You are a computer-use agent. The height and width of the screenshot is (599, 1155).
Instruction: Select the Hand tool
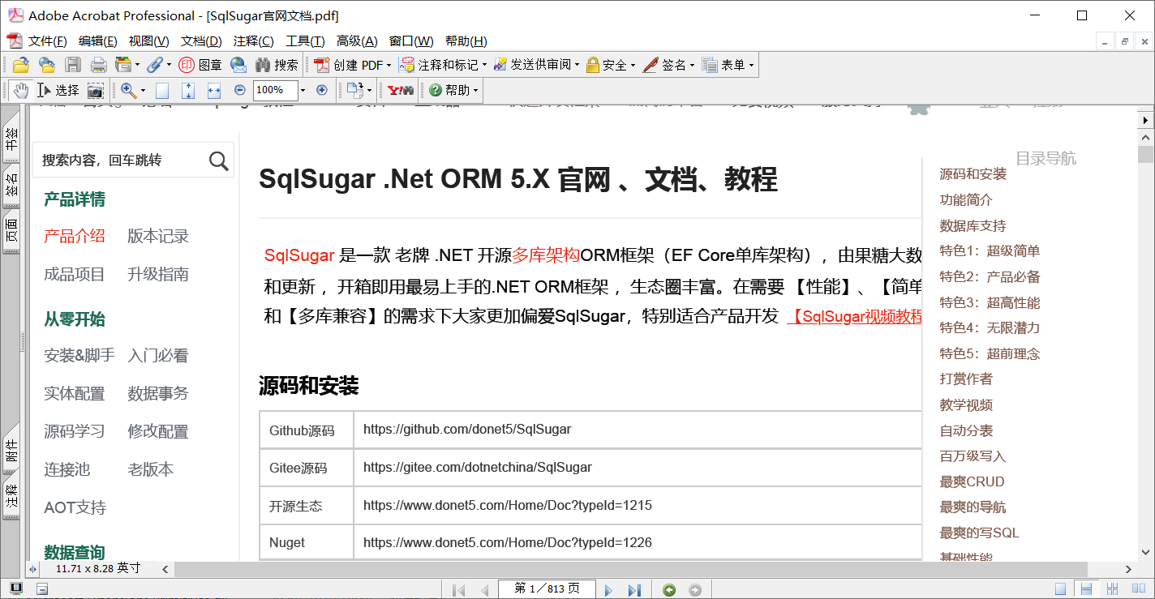pos(20,90)
